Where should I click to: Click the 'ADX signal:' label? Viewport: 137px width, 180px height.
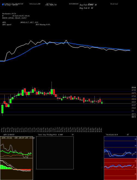tap(7, 25)
